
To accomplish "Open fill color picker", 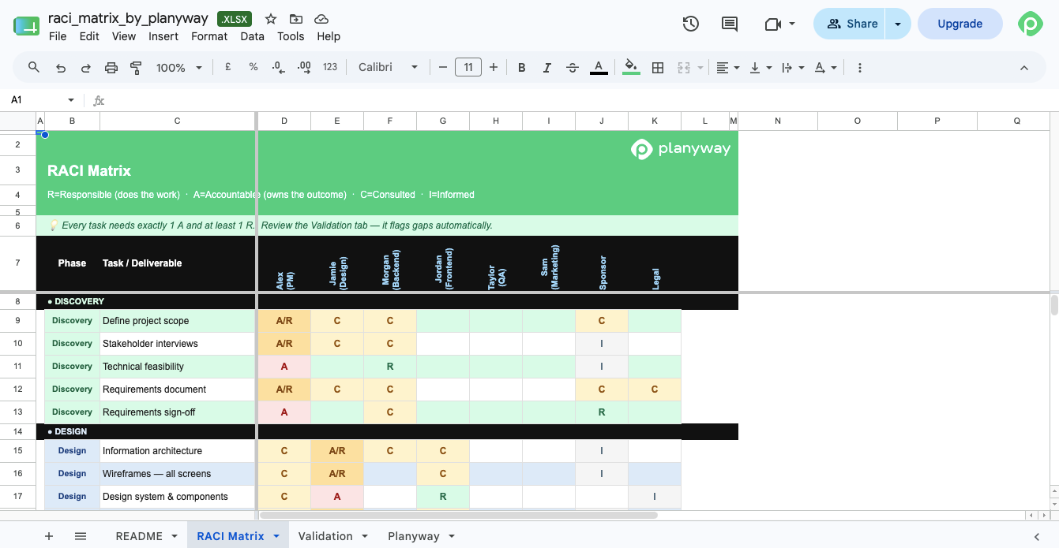I will point(631,68).
